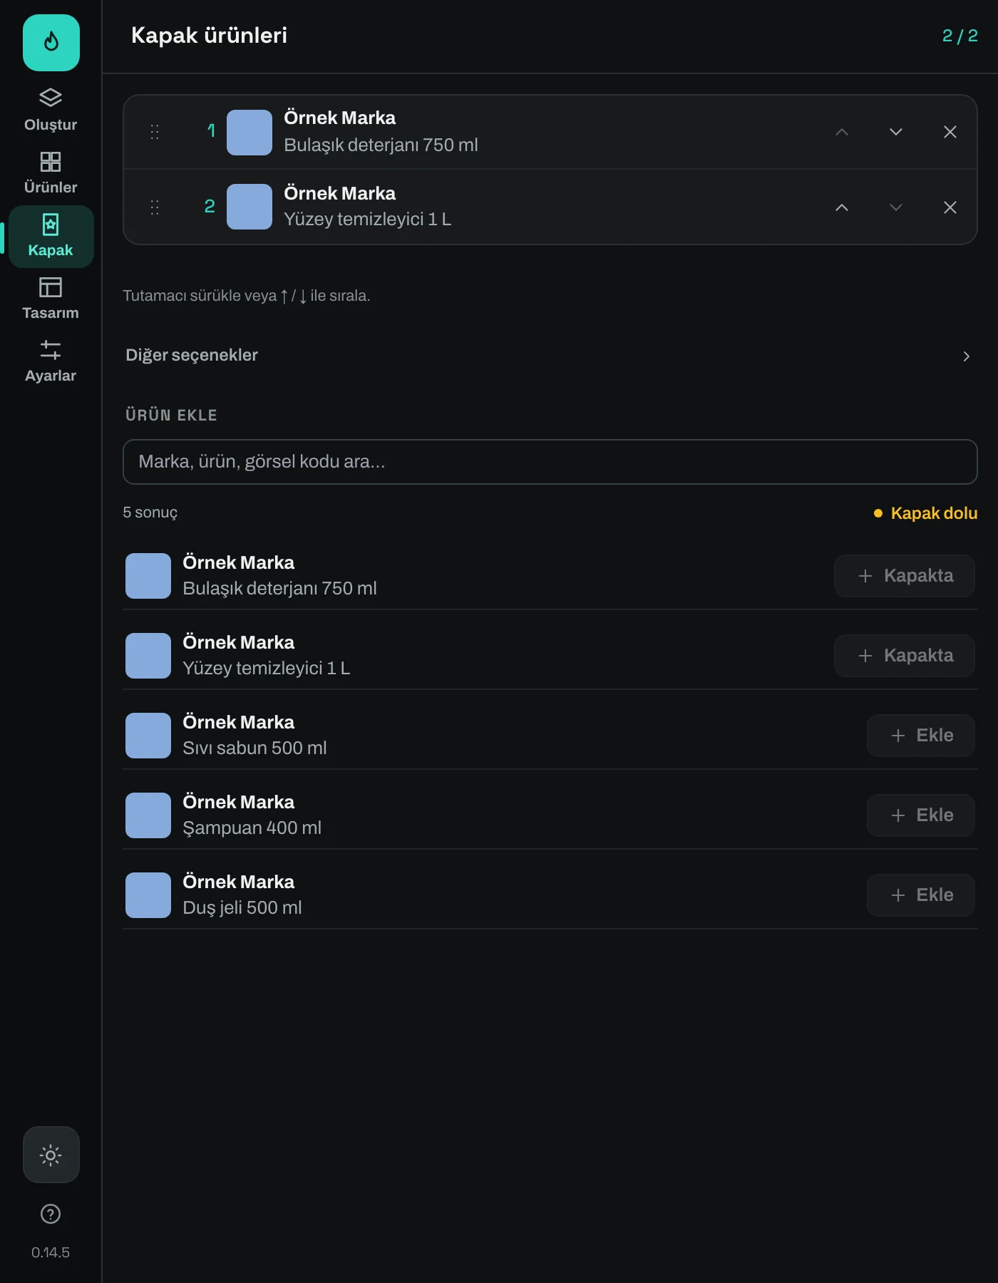Click the flame app logo icon
Screen dimensions: 998x1283
pos(51,43)
